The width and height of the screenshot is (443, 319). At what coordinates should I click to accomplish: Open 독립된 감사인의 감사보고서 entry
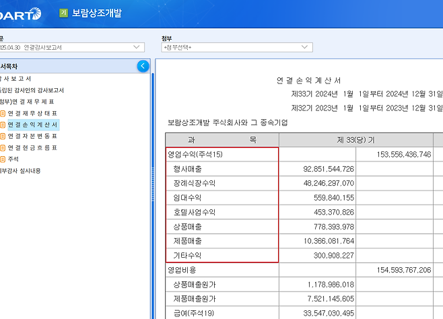(x=32, y=90)
